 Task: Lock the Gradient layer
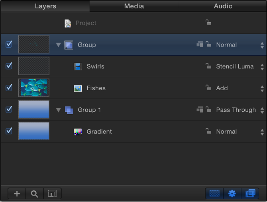pyautogui.click(x=208, y=131)
